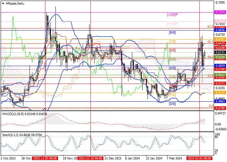Click the 0.04727 MACD scale value
The height and width of the screenshot is (162, 227).
point(220,113)
